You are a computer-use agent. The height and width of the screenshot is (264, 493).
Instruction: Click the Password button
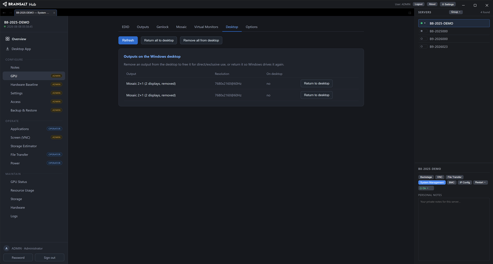pos(18,258)
